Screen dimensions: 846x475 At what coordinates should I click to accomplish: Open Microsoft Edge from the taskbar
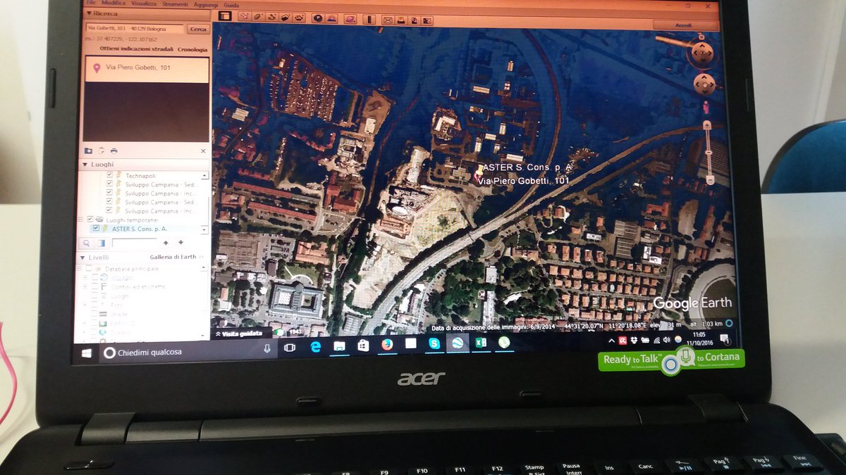coord(316,346)
